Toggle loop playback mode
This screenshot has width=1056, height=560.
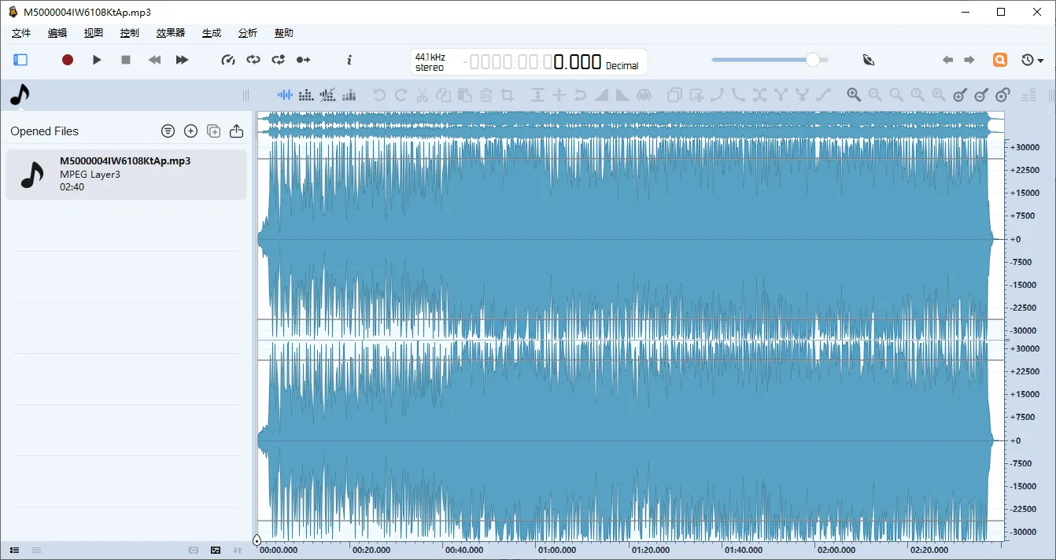click(253, 60)
